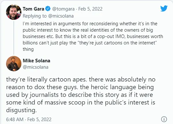The height and width of the screenshot is (124, 173).
Task: Follow the @micsolana mention in Replying to
Action: pos(61,16)
